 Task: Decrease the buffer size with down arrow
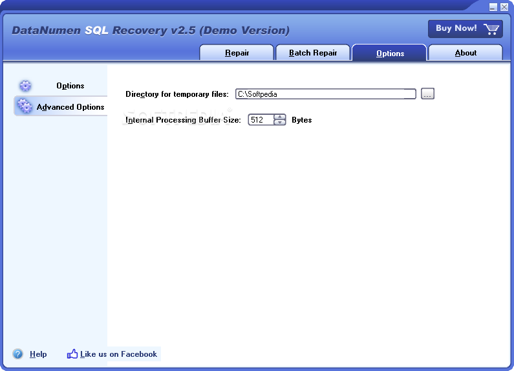click(279, 123)
